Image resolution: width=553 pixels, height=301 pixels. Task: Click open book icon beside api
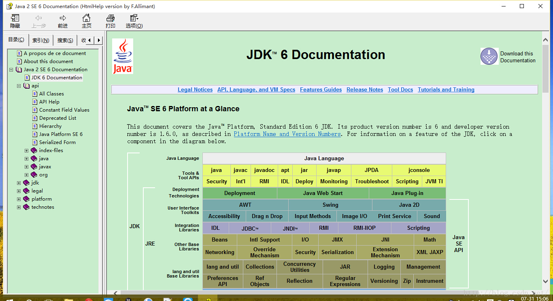tap(26, 86)
